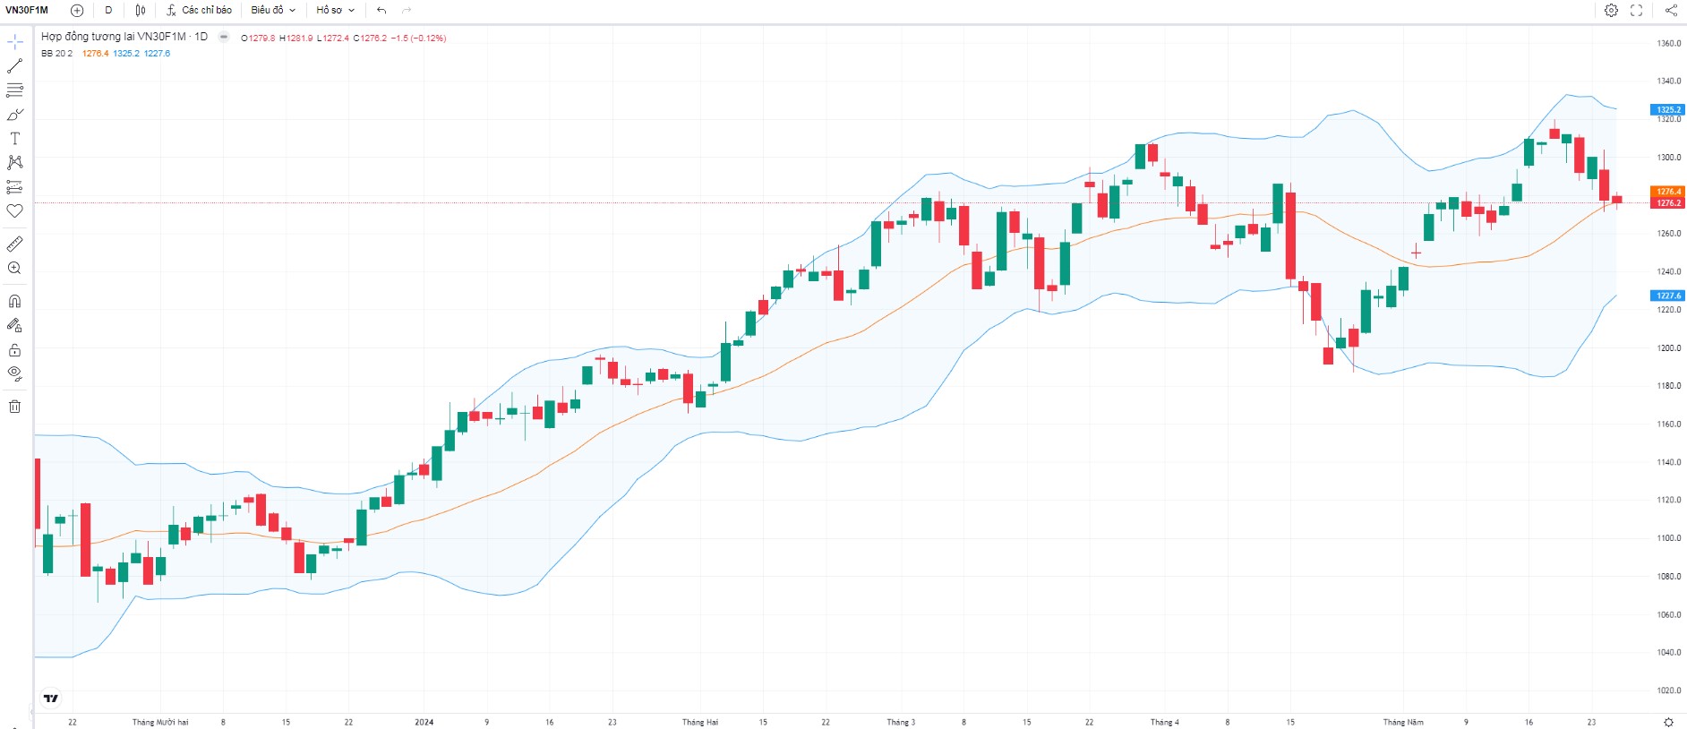Toggle magnet mode for drawings
Viewport: 1687px width, 729px height.
coord(14,301)
